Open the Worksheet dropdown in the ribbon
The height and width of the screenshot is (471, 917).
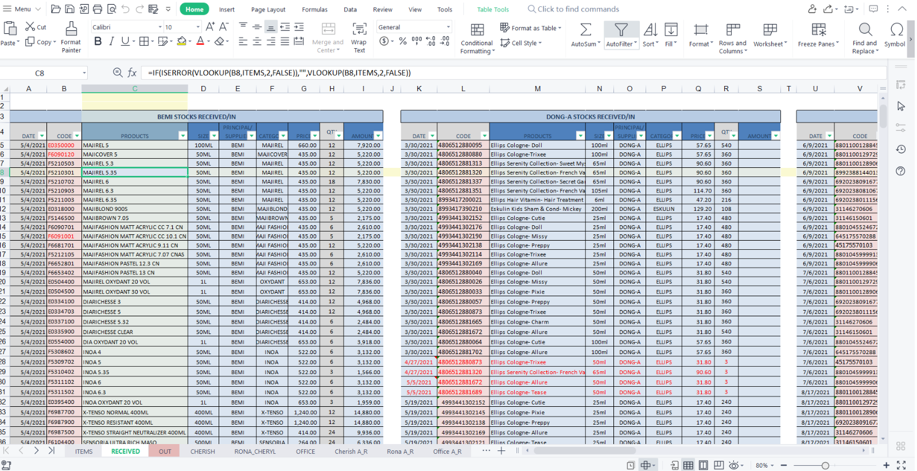pyautogui.click(x=770, y=34)
